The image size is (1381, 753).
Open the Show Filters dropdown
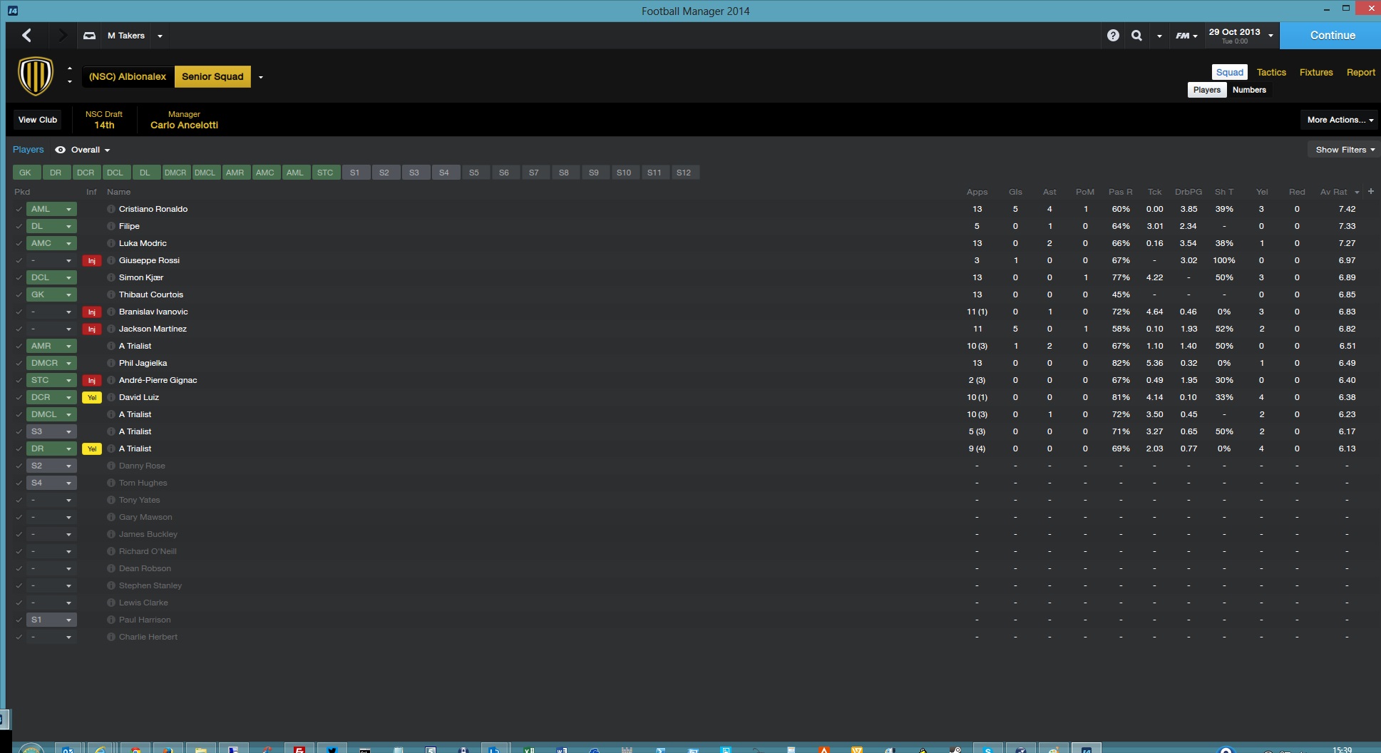[x=1345, y=150]
